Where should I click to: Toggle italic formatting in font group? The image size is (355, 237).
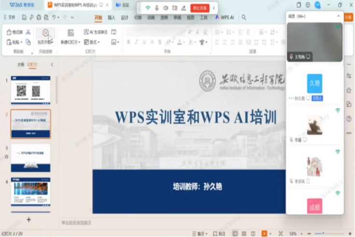137,42
